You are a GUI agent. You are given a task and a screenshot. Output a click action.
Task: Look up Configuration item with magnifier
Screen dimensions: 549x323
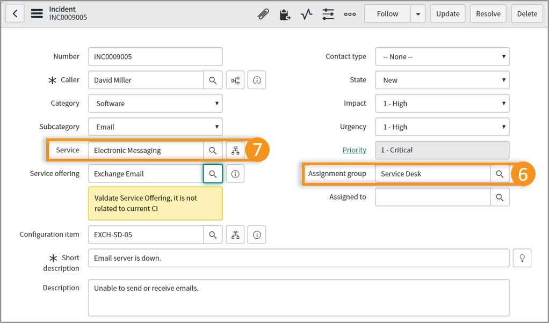[213, 234]
